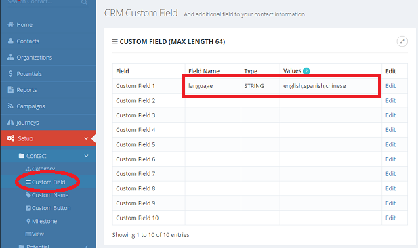The image size is (418, 248).
Task: Edit Custom Field 2
Action: point(390,100)
